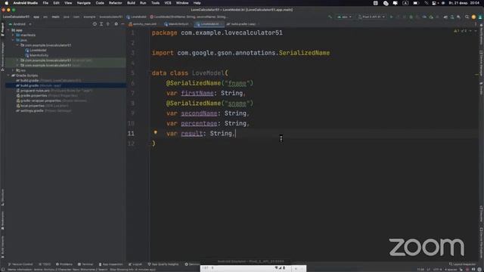This screenshot has width=484, height=272.
Task: Select build.gradle (Project) file
Action: pos(48,81)
